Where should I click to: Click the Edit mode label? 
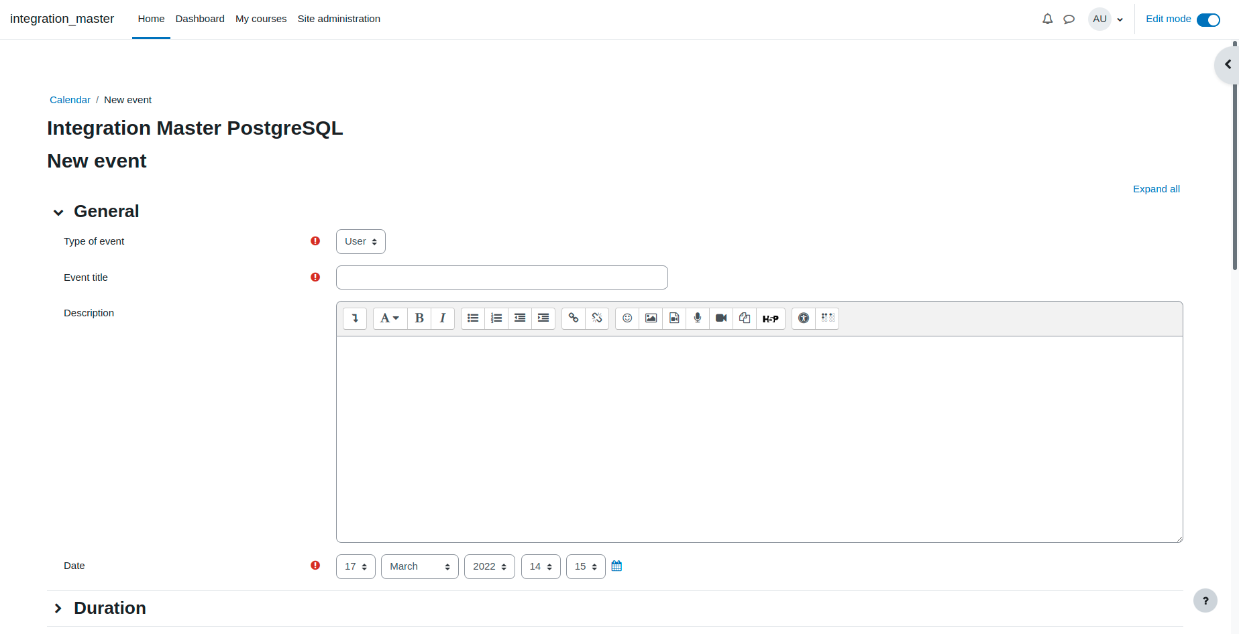click(1168, 19)
